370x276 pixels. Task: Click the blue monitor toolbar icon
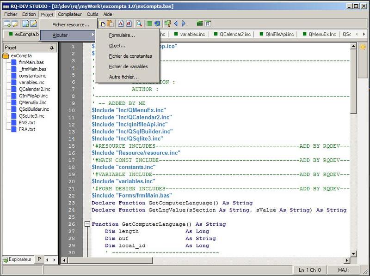[157, 24]
